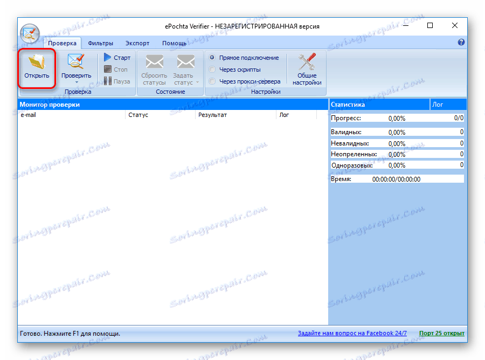Click the ePochta application orb button

(30, 33)
